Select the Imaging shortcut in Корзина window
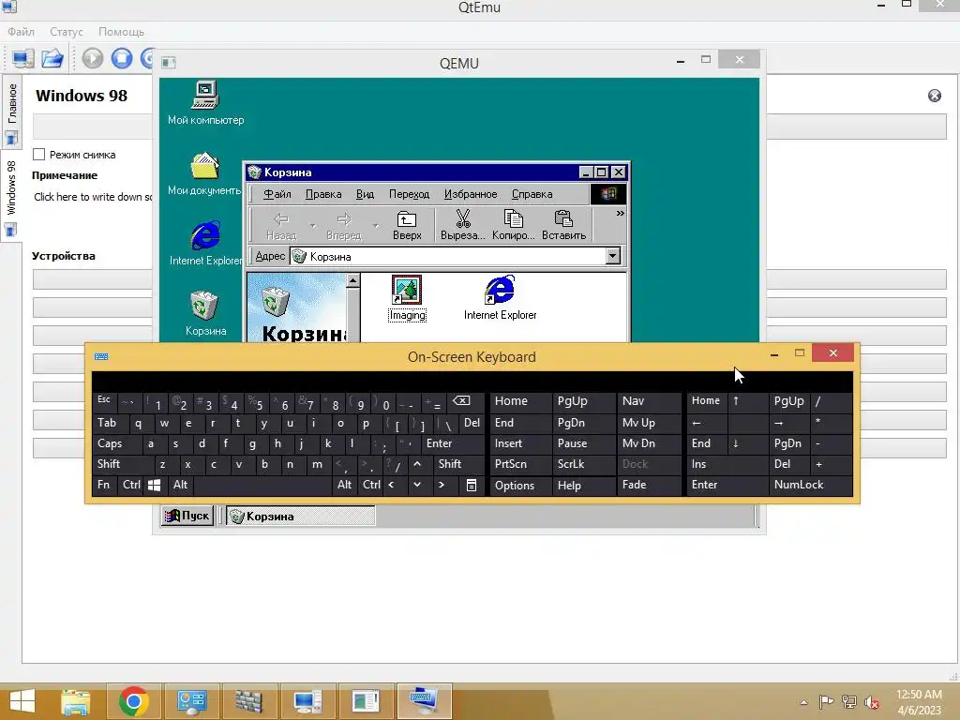This screenshot has height=720, width=960. [x=407, y=298]
